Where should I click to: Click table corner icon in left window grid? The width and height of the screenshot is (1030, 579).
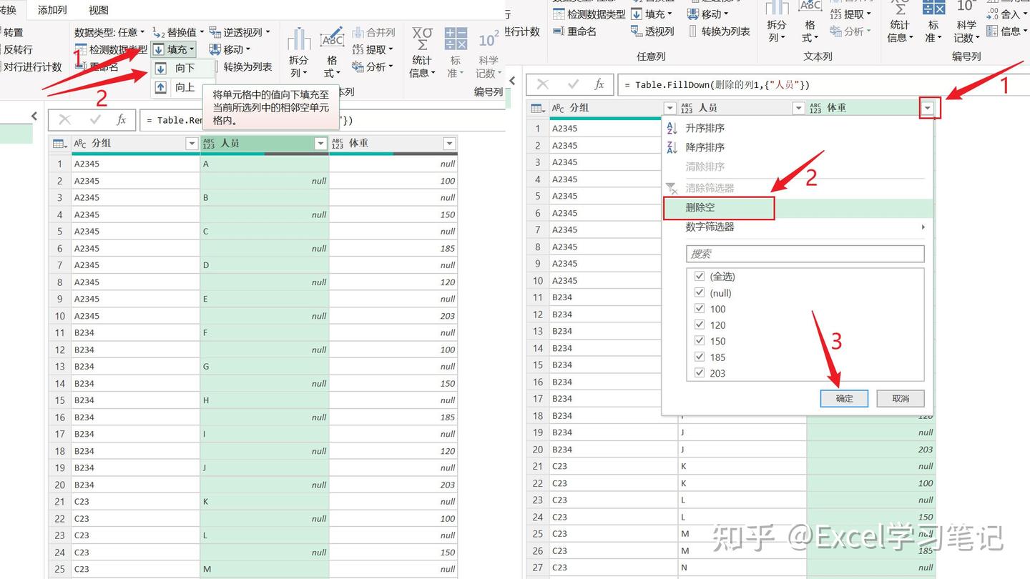[60, 144]
